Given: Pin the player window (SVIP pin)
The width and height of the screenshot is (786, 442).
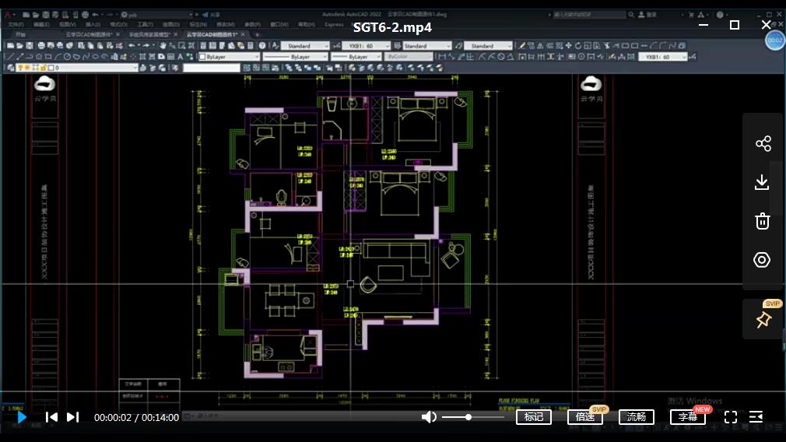Looking at the screenshot, I should 763,319.
